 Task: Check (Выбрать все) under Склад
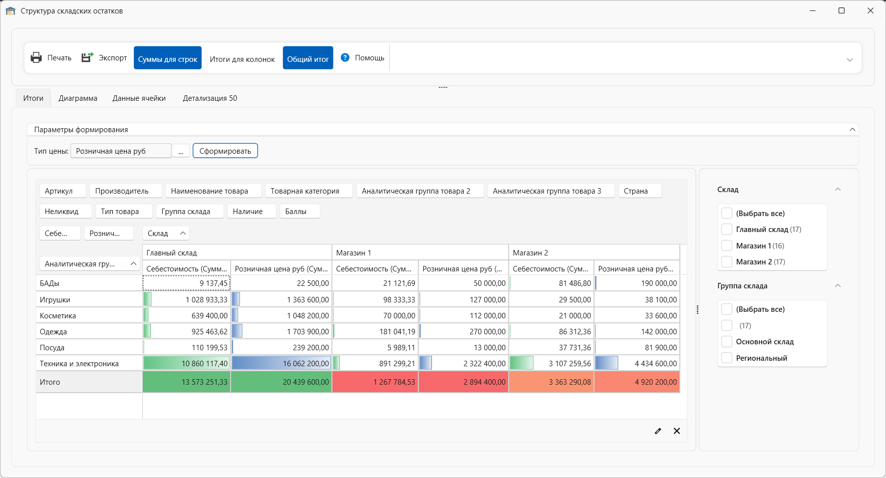tap(727, 213)
